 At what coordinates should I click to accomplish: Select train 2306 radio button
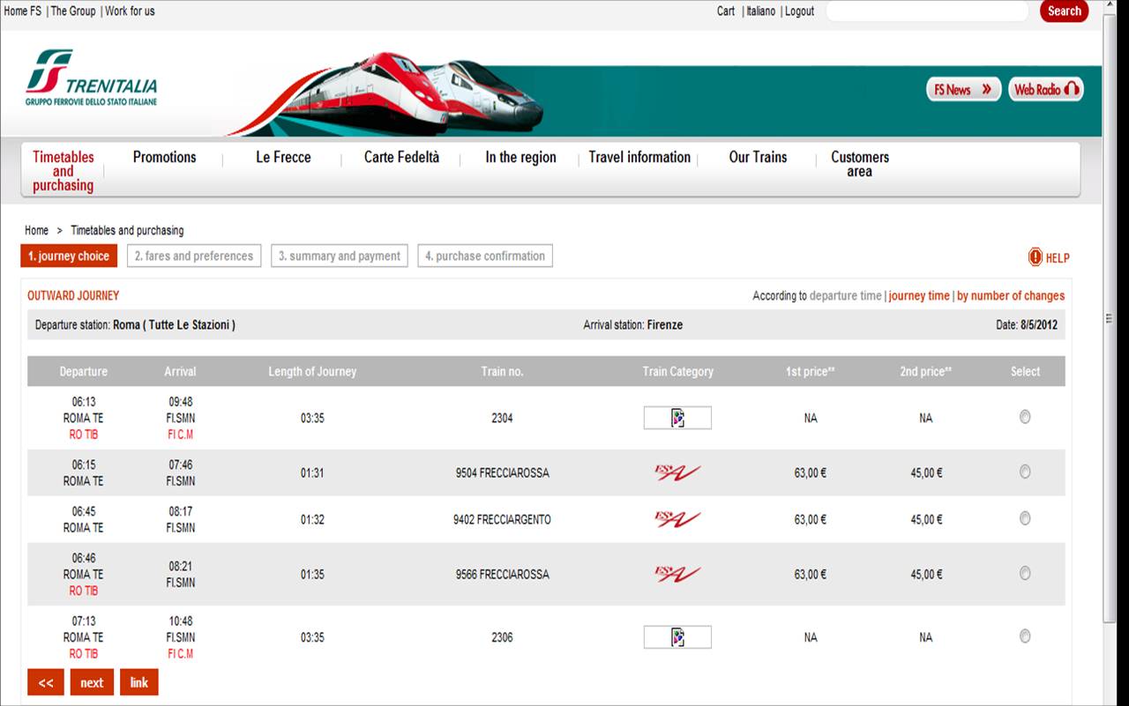pyautogui.click(x=1025, y=635)
